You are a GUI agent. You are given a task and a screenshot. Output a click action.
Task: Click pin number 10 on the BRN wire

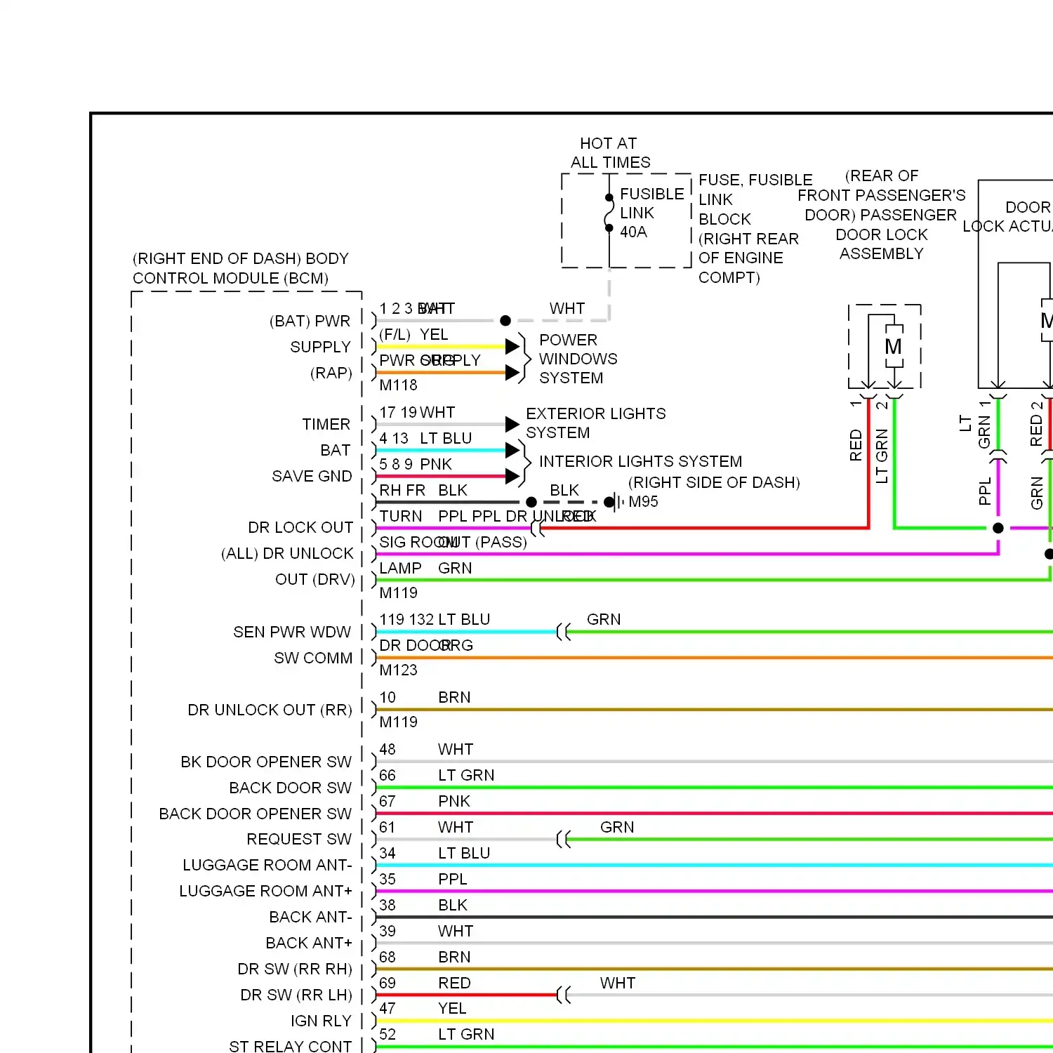(388, 697)
